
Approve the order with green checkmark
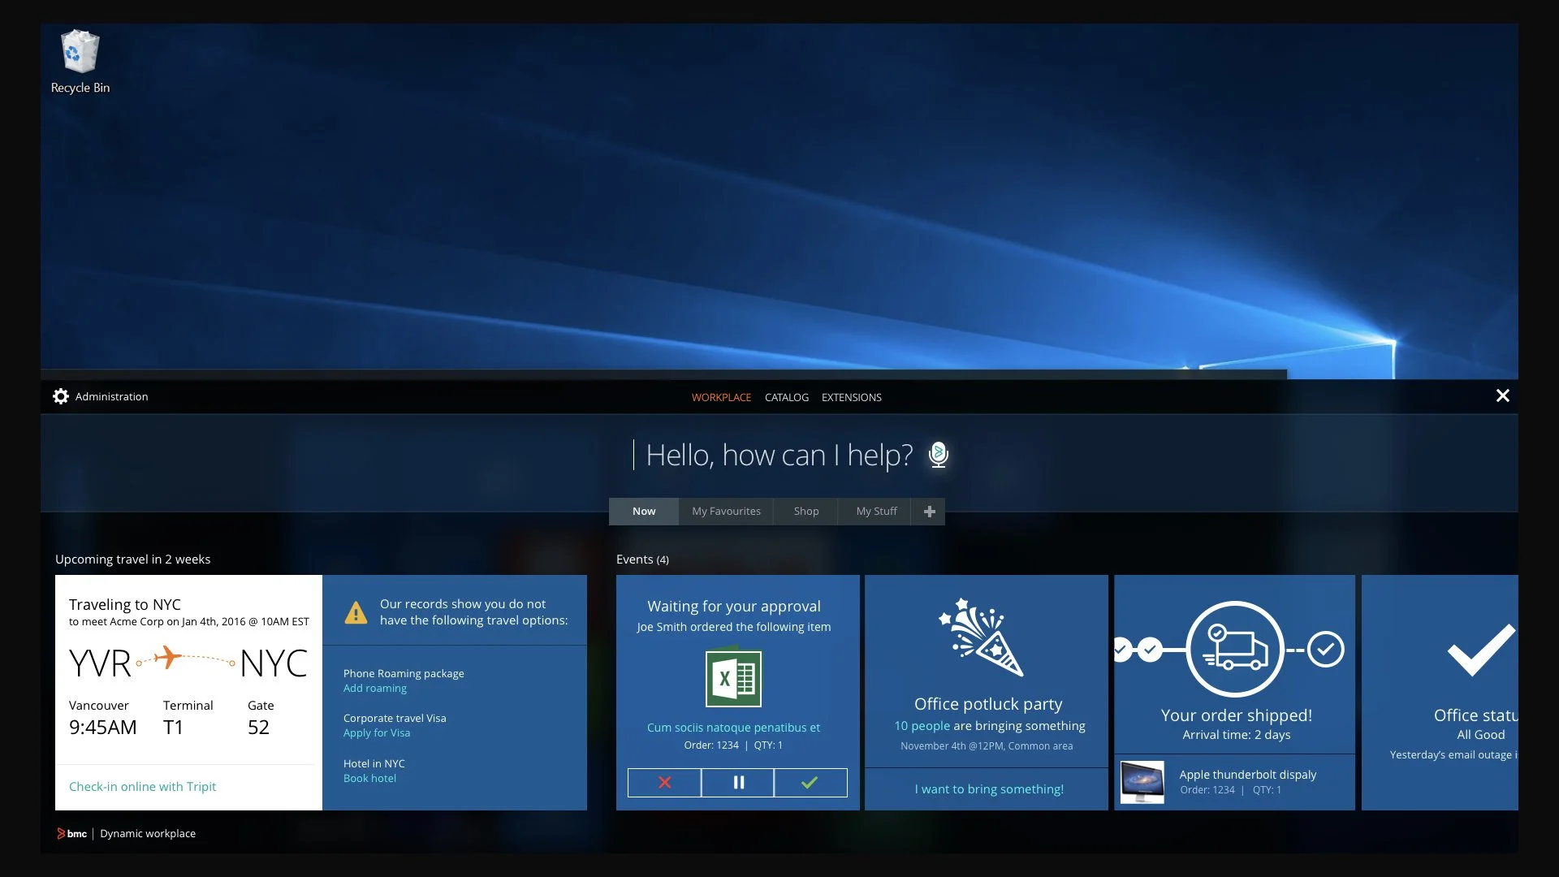[x=810, y=783]
